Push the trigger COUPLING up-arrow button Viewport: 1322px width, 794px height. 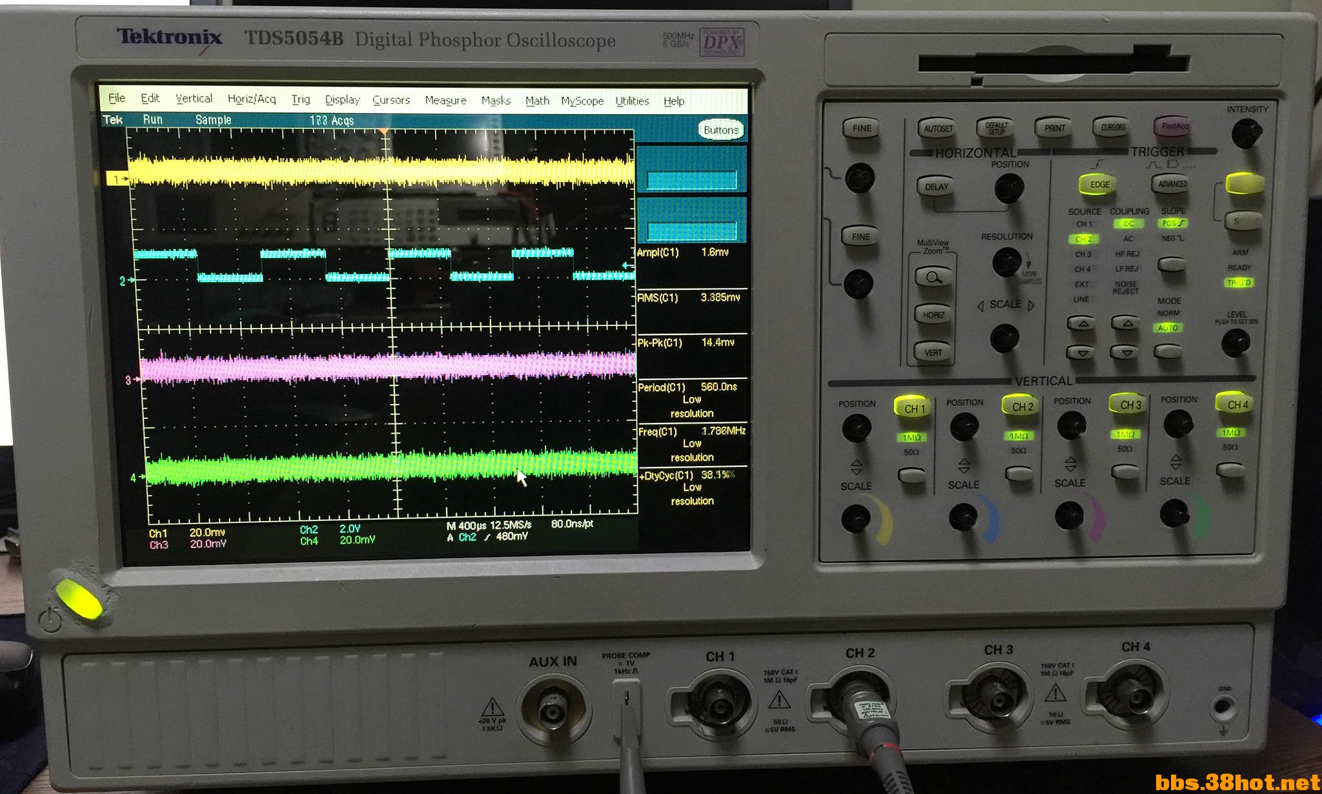pos(1126,322)
